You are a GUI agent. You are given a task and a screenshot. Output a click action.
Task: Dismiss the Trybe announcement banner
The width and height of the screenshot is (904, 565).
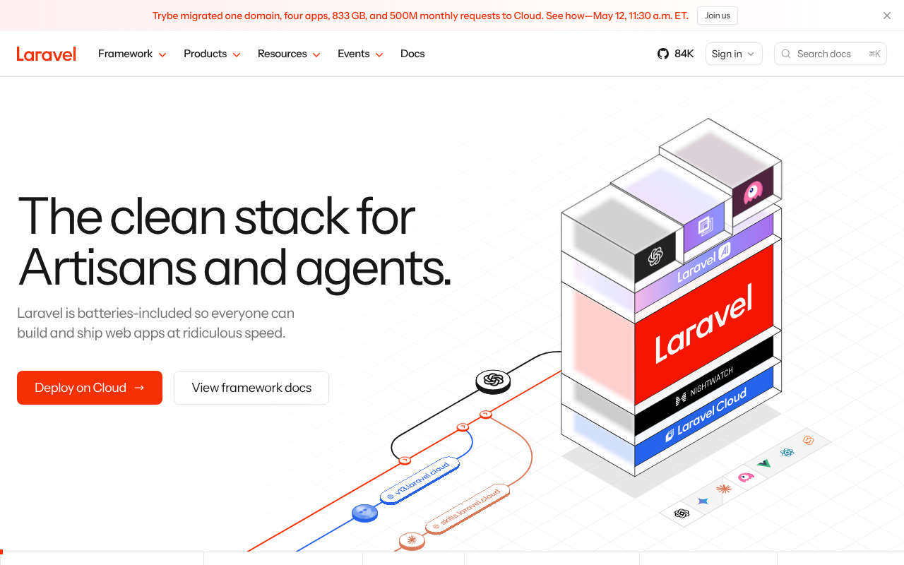(887, 16)
